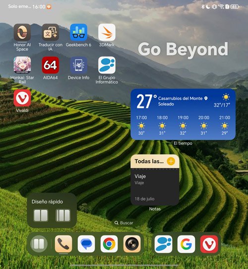This screenshot has width=248, height=269.
Task: Launch Google app from recent dock
Action: pyautogui.click(x=186, y=244)
